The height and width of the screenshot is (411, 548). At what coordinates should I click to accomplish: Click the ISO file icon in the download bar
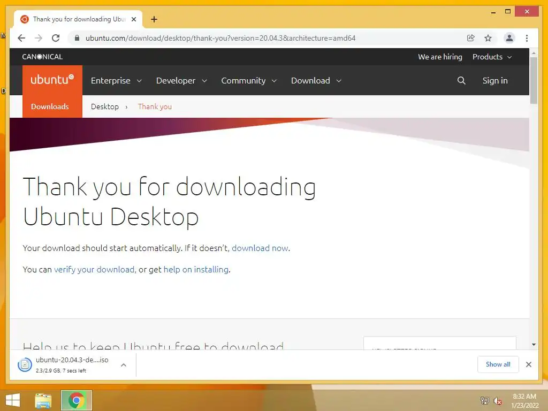[25, 365]
